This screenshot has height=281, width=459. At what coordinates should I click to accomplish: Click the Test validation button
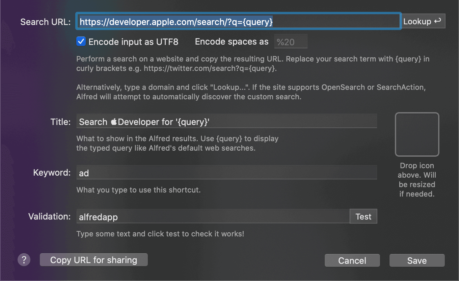pos(363,216)
